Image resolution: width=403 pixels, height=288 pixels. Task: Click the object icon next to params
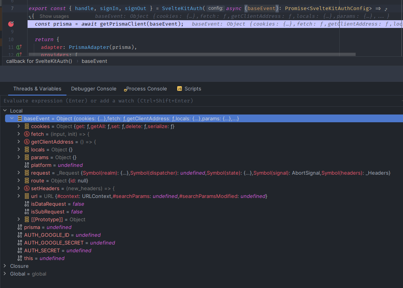point(27,157)
